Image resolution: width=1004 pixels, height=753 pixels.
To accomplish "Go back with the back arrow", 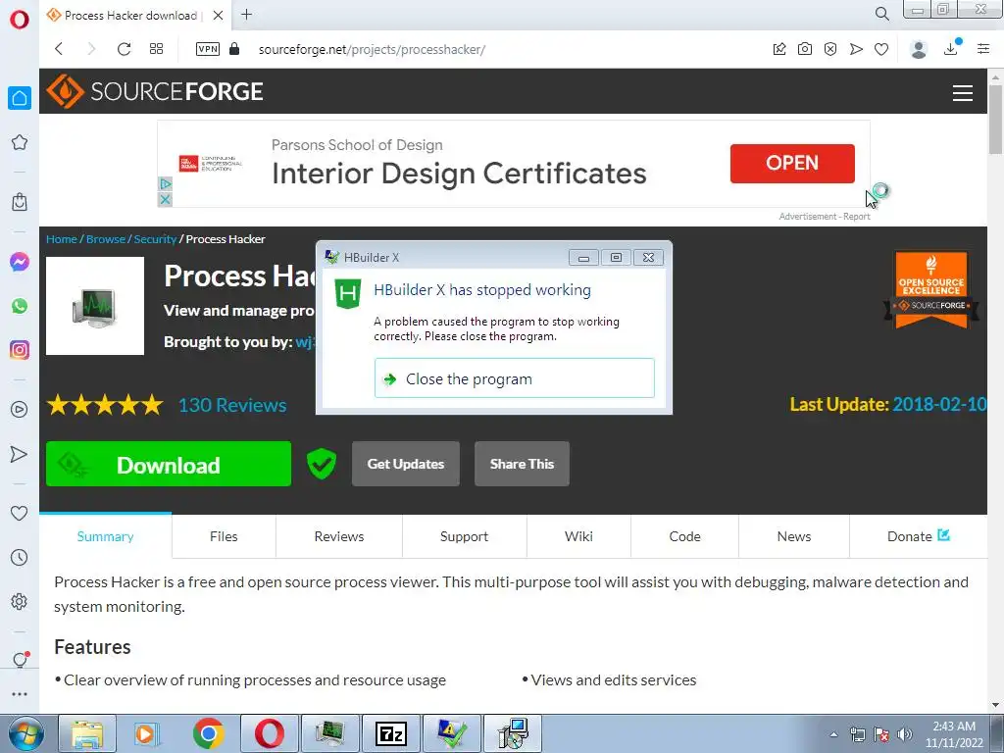I will tap(59, 49).
